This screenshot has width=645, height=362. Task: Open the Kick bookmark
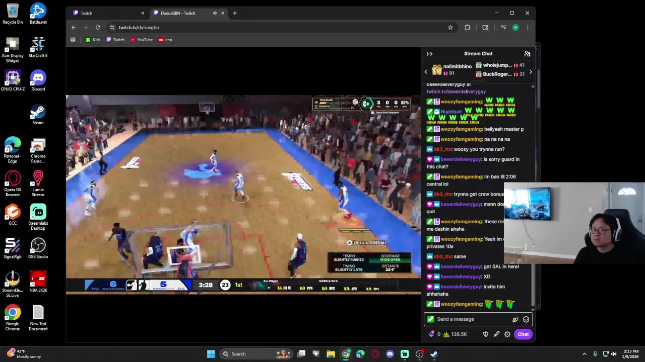tap(93, 40)
